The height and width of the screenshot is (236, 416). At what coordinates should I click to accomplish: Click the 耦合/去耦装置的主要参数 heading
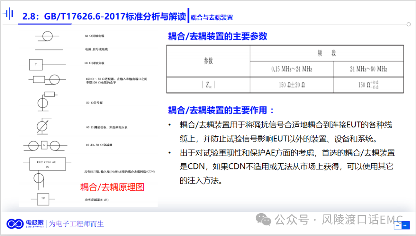(x=218, y=37)
